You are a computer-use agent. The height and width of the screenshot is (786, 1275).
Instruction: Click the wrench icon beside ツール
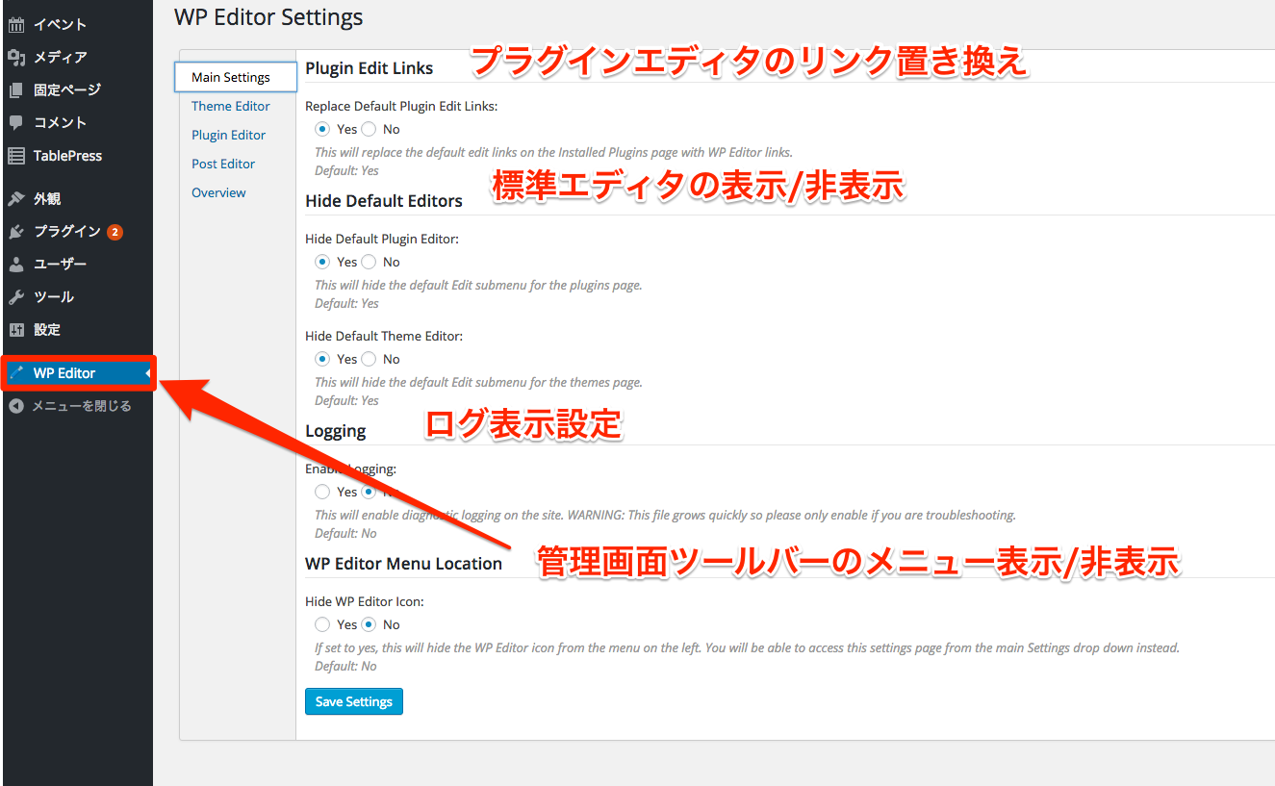(x=16, y=297)
